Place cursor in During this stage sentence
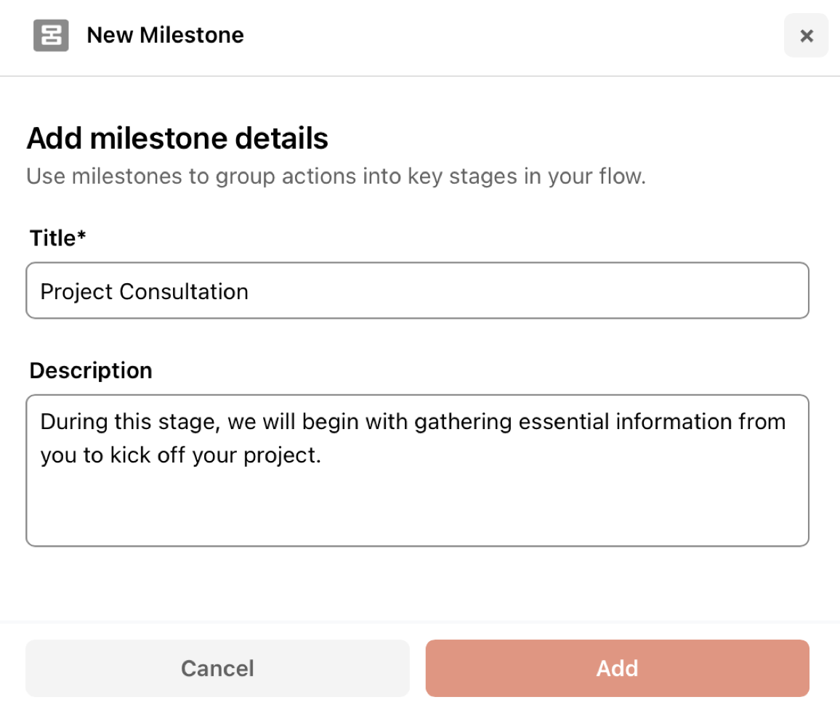The width and height of the screenshot is (840, 713). (x=413, y=422)
